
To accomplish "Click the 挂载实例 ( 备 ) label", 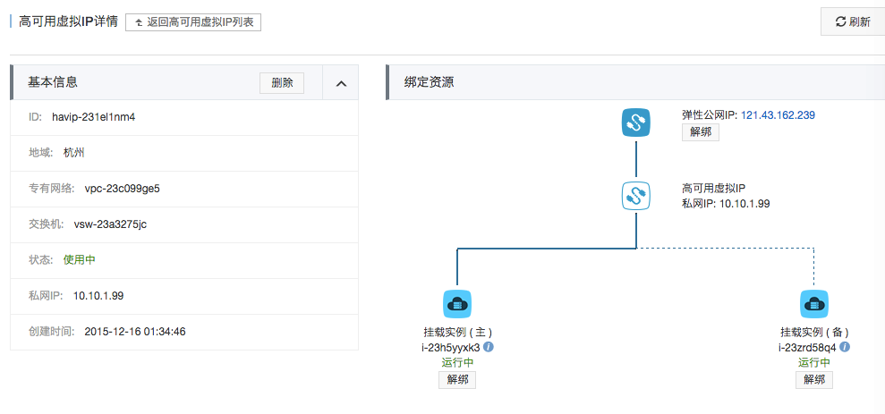I will click(814, 333).
